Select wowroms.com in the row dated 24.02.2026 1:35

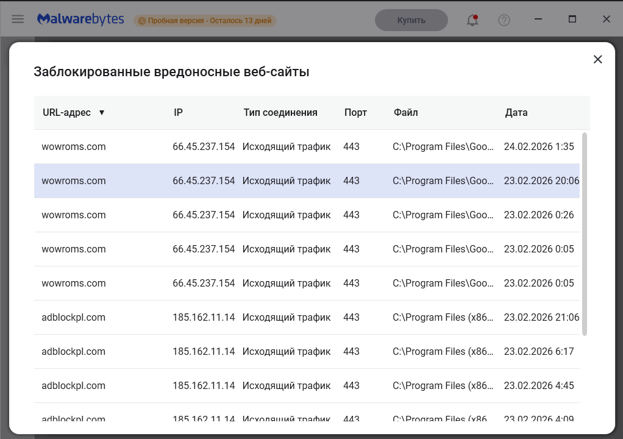(74, 146)
